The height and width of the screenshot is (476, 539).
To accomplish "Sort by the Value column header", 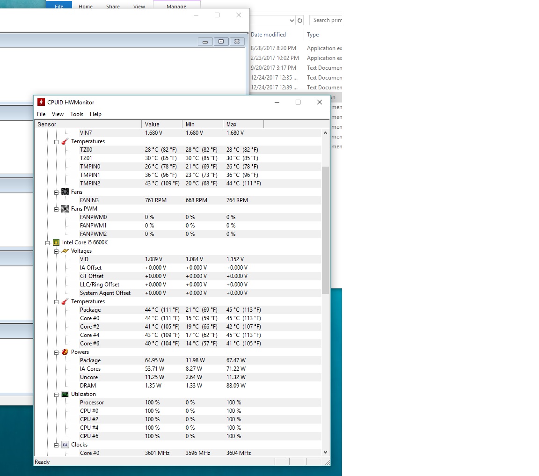I will click(x=161, y=124).
